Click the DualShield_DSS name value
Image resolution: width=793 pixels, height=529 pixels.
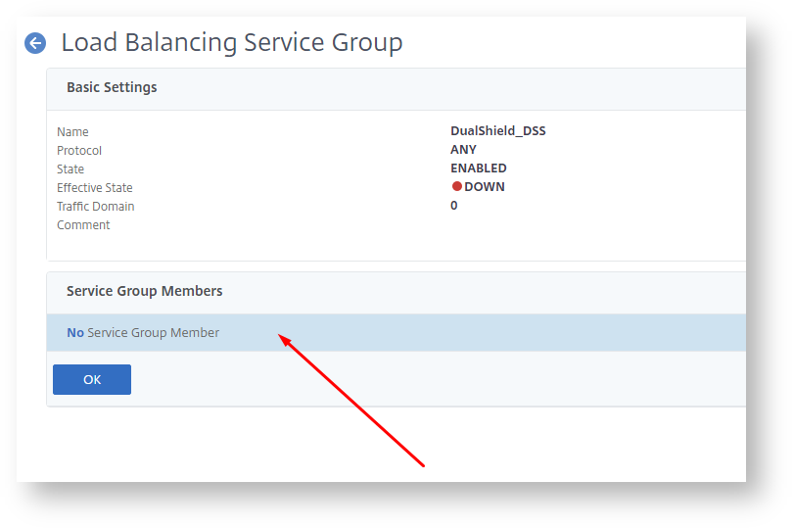coord(497,131)
